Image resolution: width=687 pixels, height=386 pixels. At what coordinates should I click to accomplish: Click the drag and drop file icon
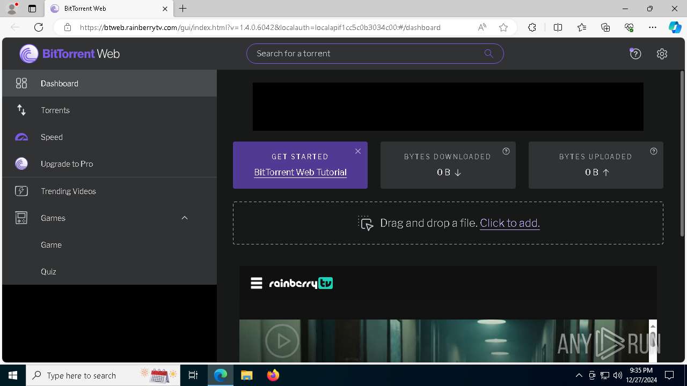[366, 223]
